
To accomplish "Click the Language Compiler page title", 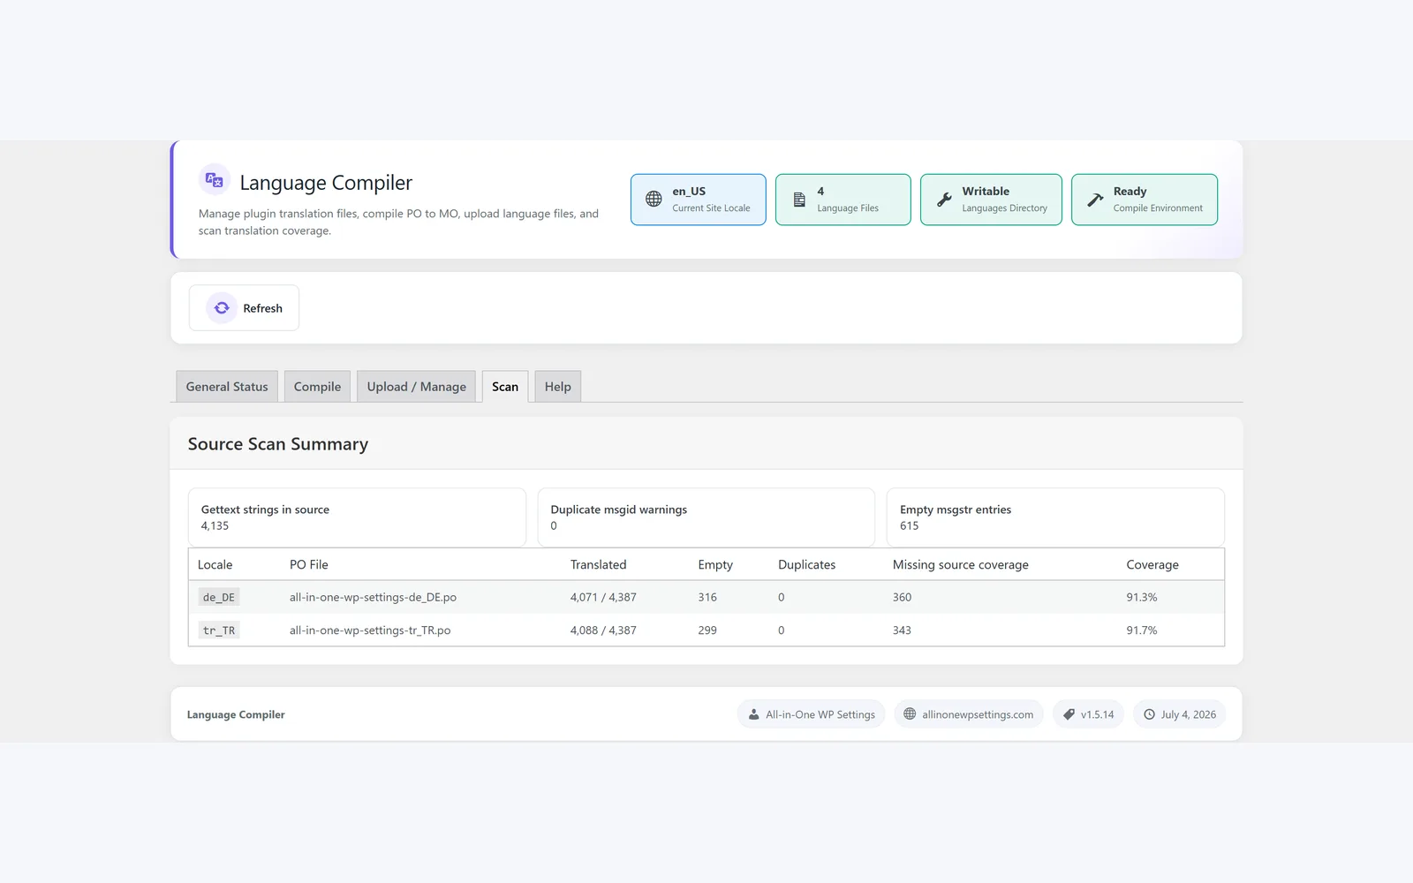I will (326, 183).
